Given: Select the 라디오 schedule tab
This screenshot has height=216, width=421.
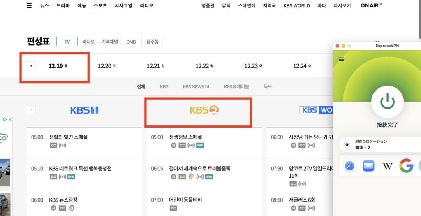Looking at the screenshot, I should [x=88, y=42].
